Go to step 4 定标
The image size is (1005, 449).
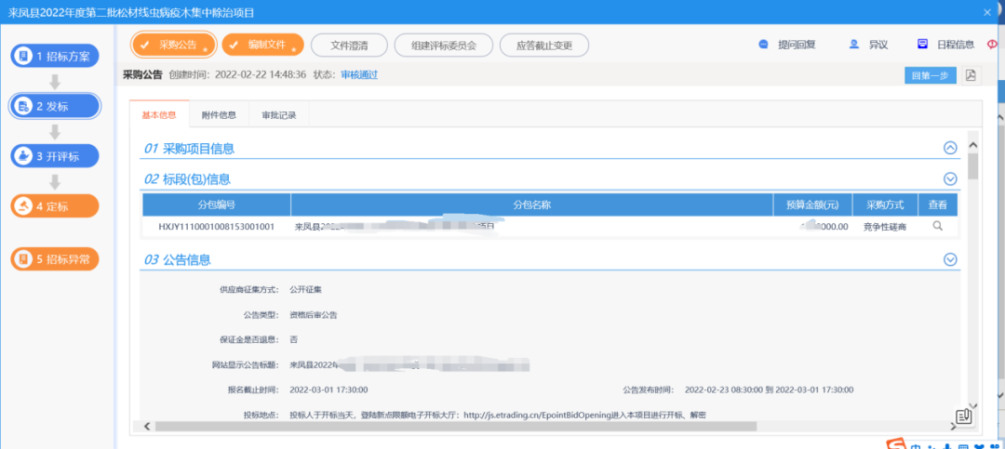pos(55,206)
